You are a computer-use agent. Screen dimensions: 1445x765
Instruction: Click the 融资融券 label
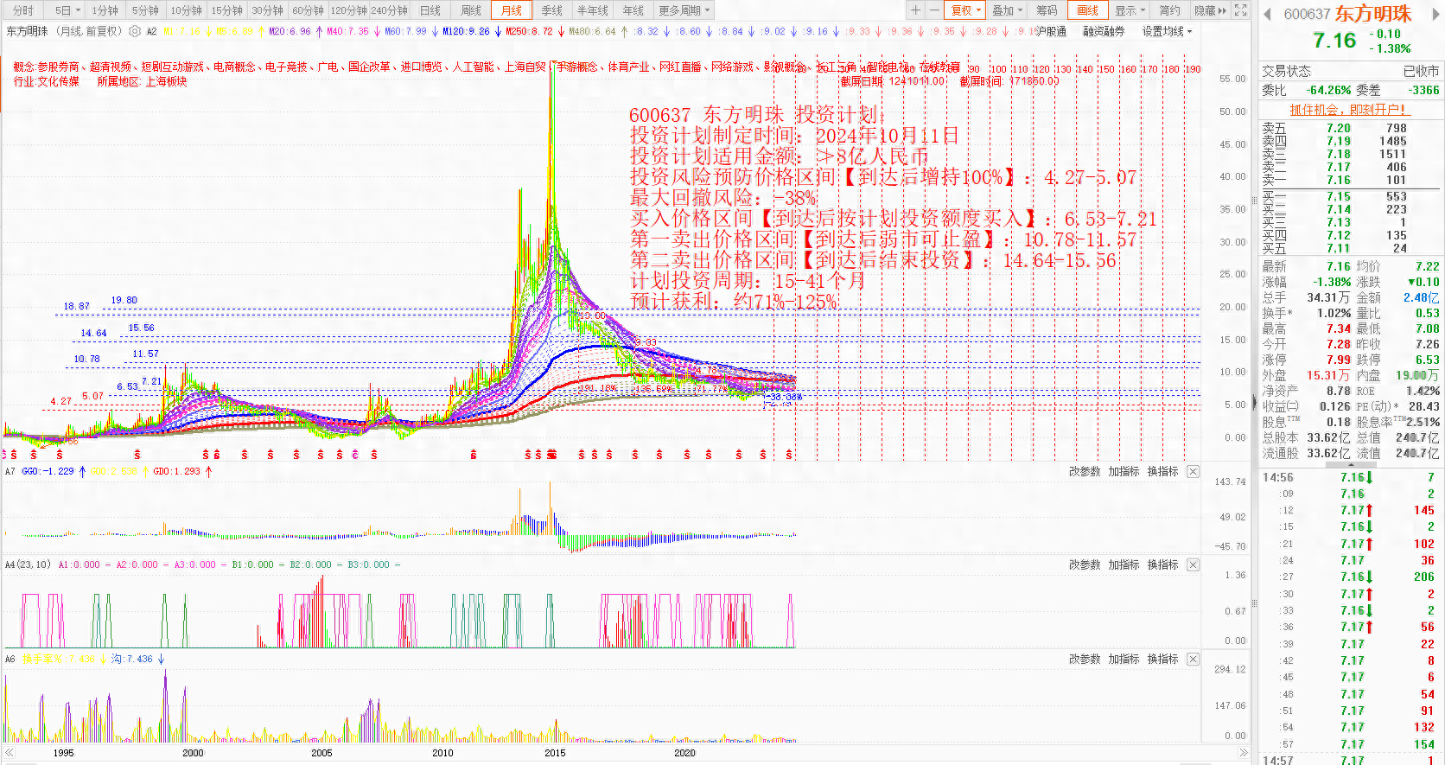click(1104, 31)
